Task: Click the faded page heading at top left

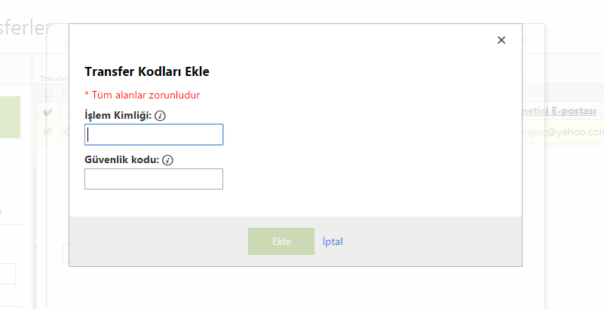Action: pyautogui.click(x=26, y=29)
